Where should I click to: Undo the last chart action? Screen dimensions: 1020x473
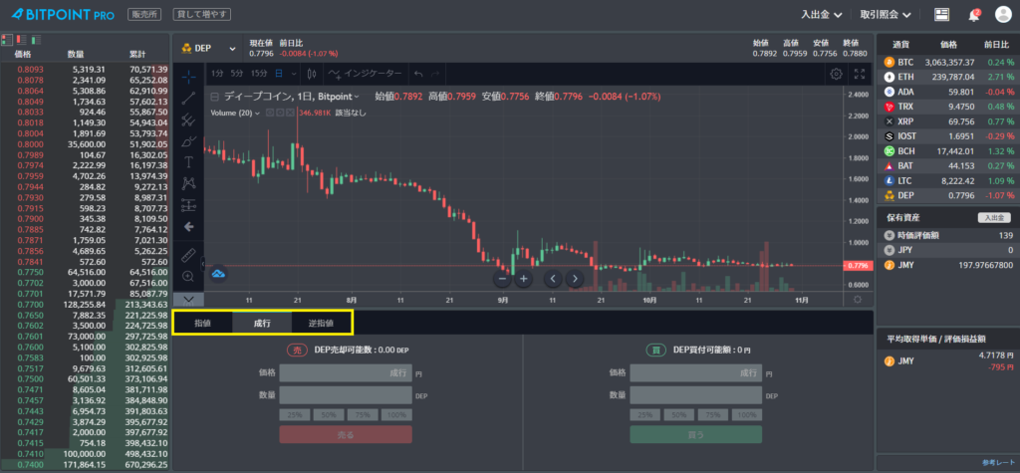pyautogui.click(x=419, y=74)
